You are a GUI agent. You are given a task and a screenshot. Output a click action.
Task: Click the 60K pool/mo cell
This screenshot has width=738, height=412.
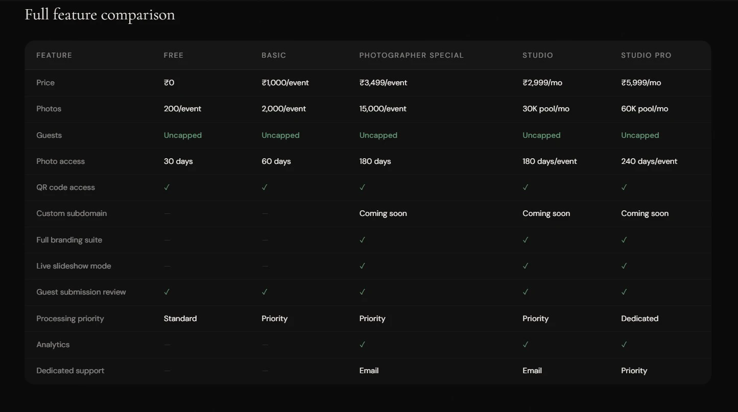point(645,109)
